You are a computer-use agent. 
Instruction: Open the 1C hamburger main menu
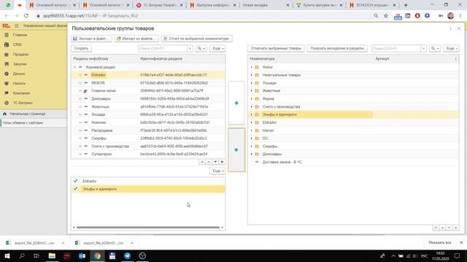pos(16,26)
